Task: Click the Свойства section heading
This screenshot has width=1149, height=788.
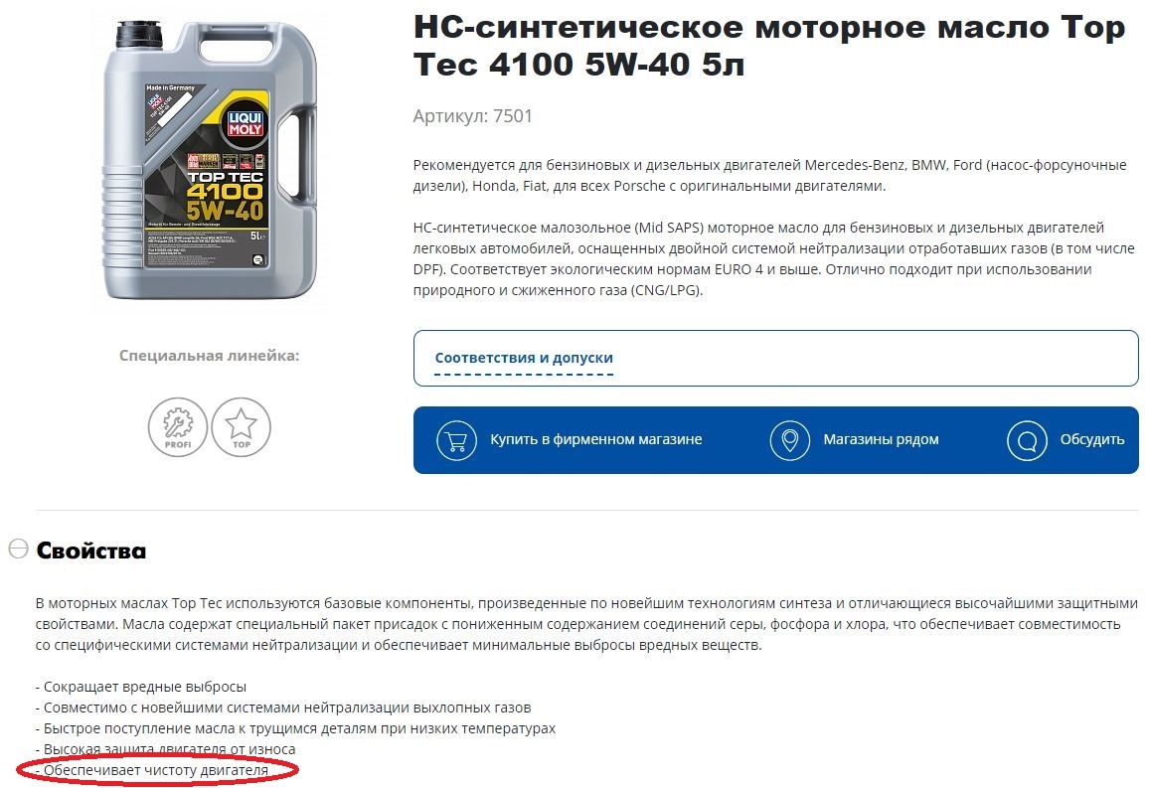Action: (90, 550)
